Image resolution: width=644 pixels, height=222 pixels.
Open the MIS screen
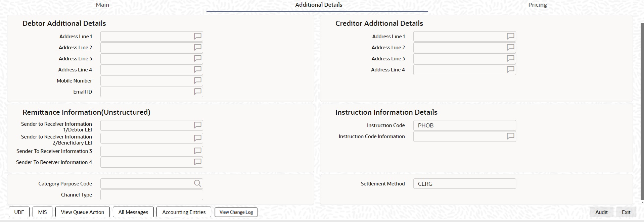[x=43, y=212]
